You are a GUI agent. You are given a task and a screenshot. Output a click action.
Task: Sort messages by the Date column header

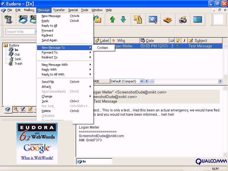pyautogui.click(x=154, y=40)
